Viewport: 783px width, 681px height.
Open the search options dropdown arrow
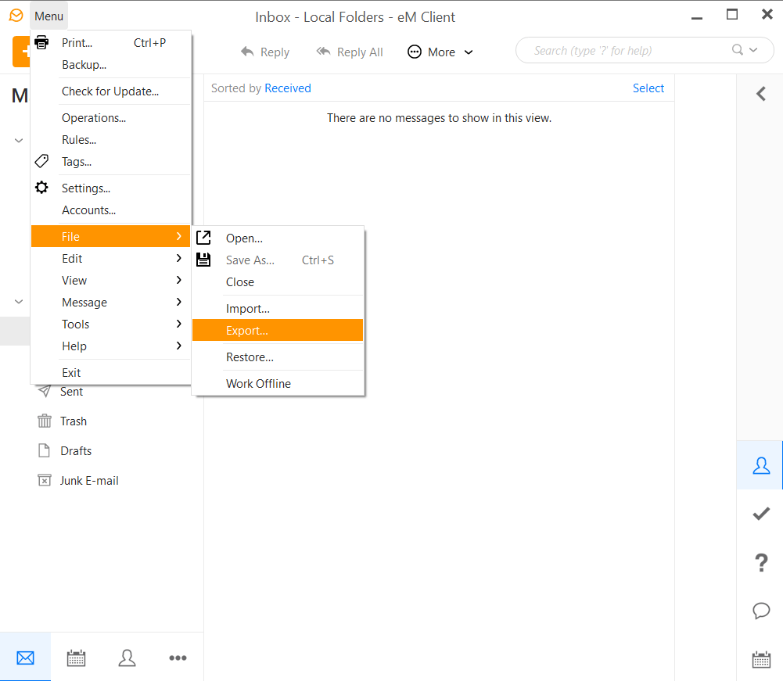pos(753,50)
